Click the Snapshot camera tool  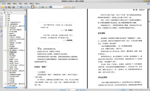43,7
